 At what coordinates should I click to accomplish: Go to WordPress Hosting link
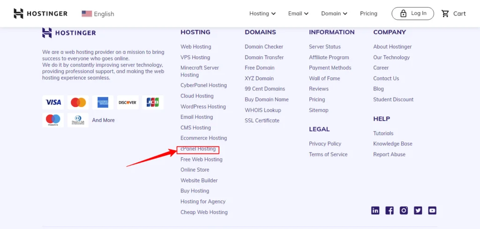tap(203, 107)
